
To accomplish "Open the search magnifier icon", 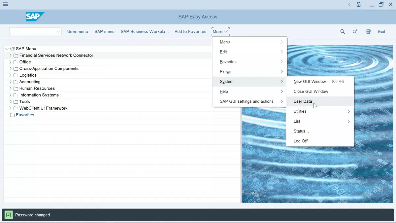I will pyautogui.click(x=343, y=32).
